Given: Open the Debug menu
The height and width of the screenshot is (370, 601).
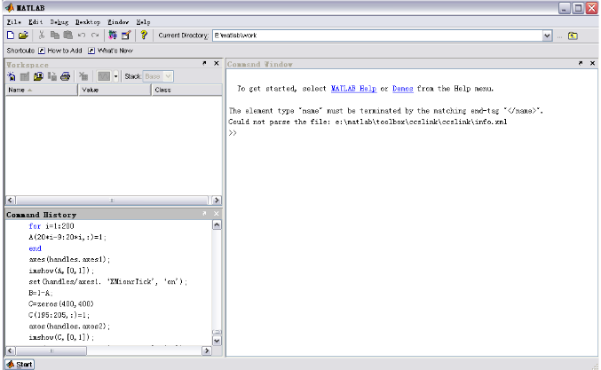Looking at the screenshot, I should [59, 22].
